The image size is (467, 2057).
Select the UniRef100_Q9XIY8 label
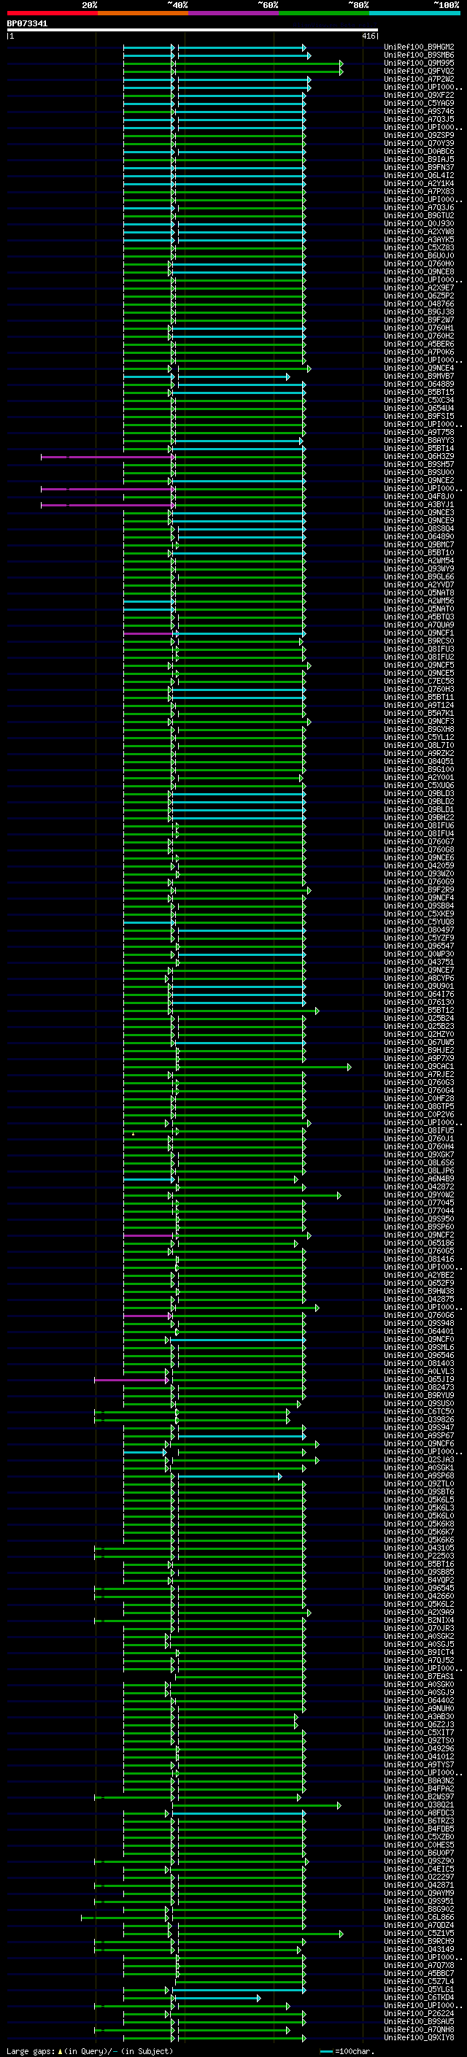pyautogui.click(x=419, y=2038)
